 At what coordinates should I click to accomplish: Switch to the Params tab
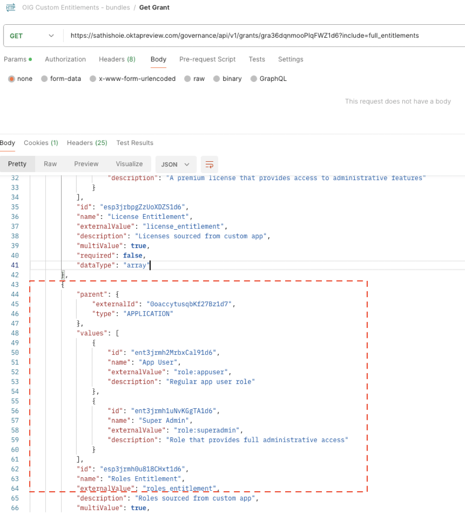(x=18, y=60)
